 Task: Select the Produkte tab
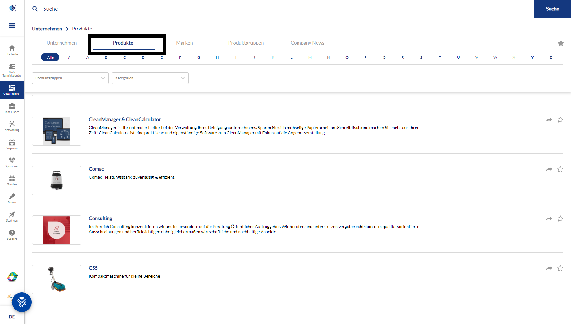(x=123, y=43)
